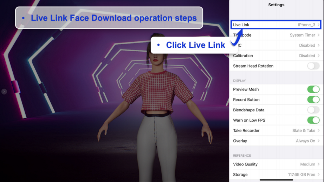The image size is (324, 182).
Task: Open Take Recorder Slate & Take settings
Action: click(276, 131)
